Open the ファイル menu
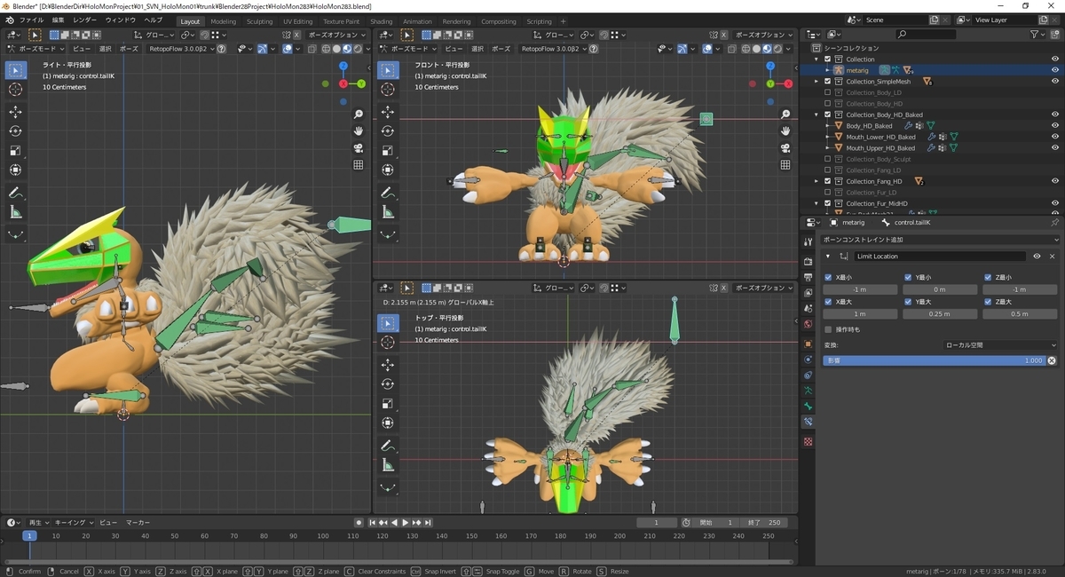The height and width of the screenshot is (577, 1065). [x=31, y=20]
